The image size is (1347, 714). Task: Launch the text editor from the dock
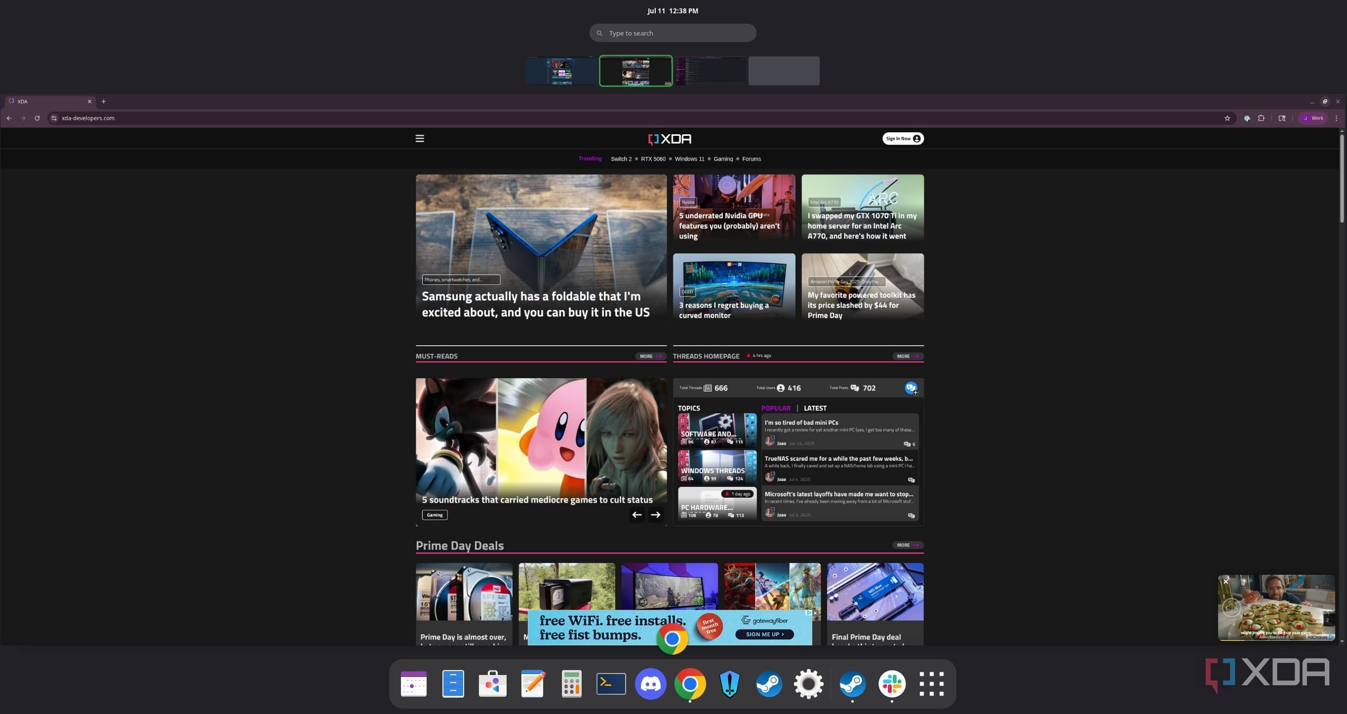click(533, 684)
